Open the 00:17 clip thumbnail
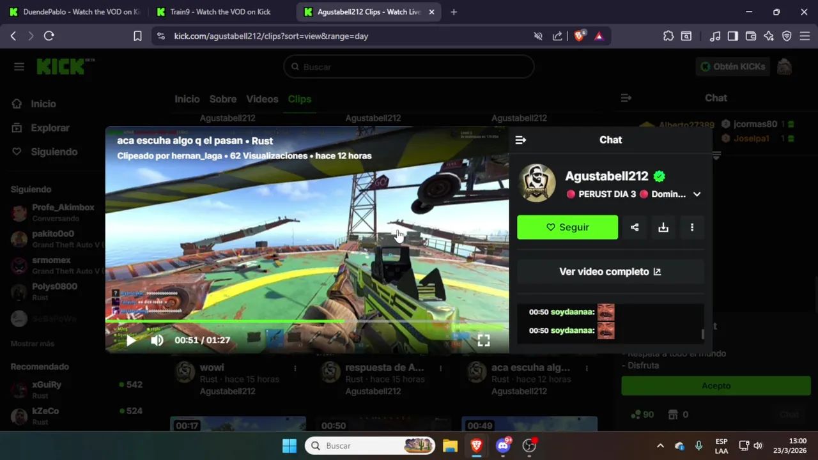Image resolution: width=818 pixels, height=460 pixels. [x=238, y=425]
